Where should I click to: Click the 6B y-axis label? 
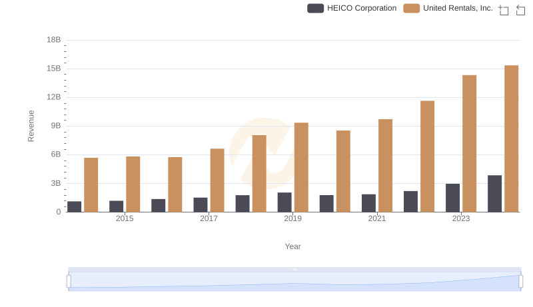point(56,154)
